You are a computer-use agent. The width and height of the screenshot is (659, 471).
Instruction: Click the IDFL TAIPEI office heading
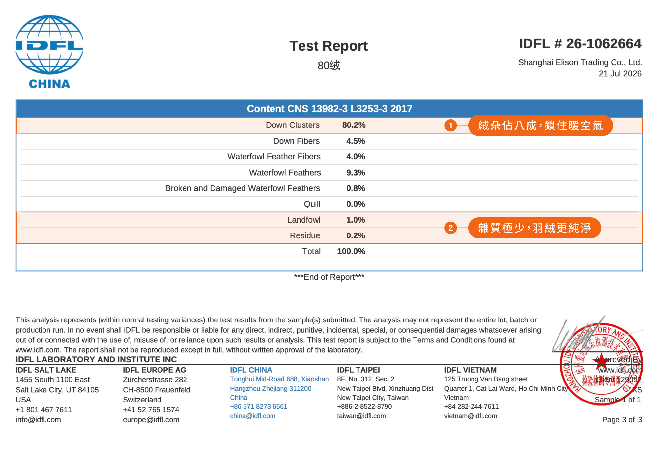358,370
